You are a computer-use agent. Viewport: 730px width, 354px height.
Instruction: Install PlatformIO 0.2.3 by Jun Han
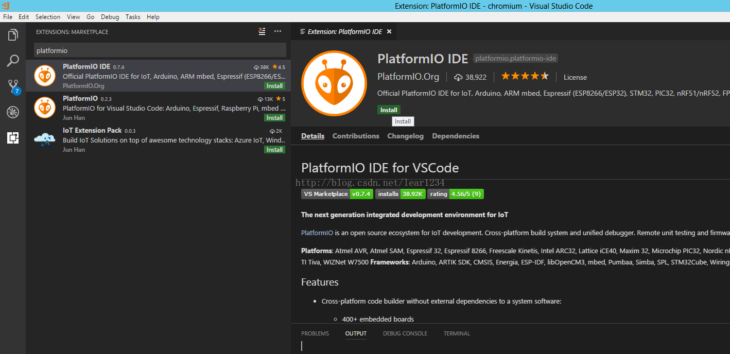274,118
